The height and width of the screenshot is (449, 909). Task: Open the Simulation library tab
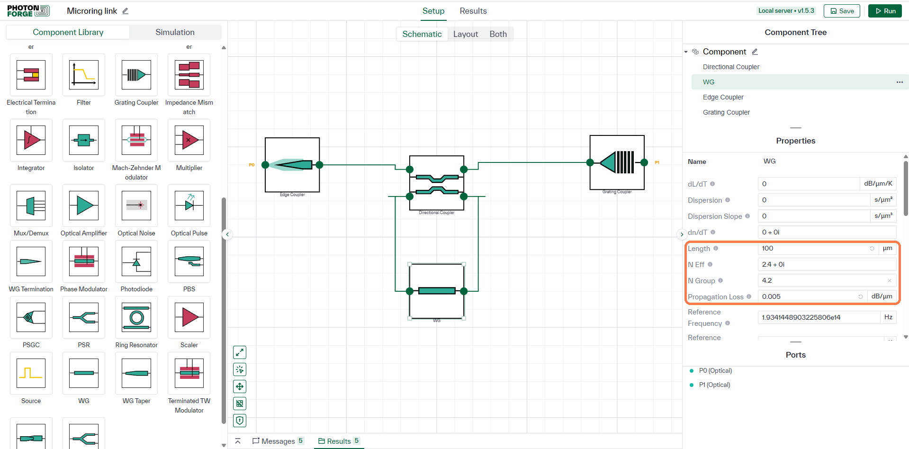[175, 32]
